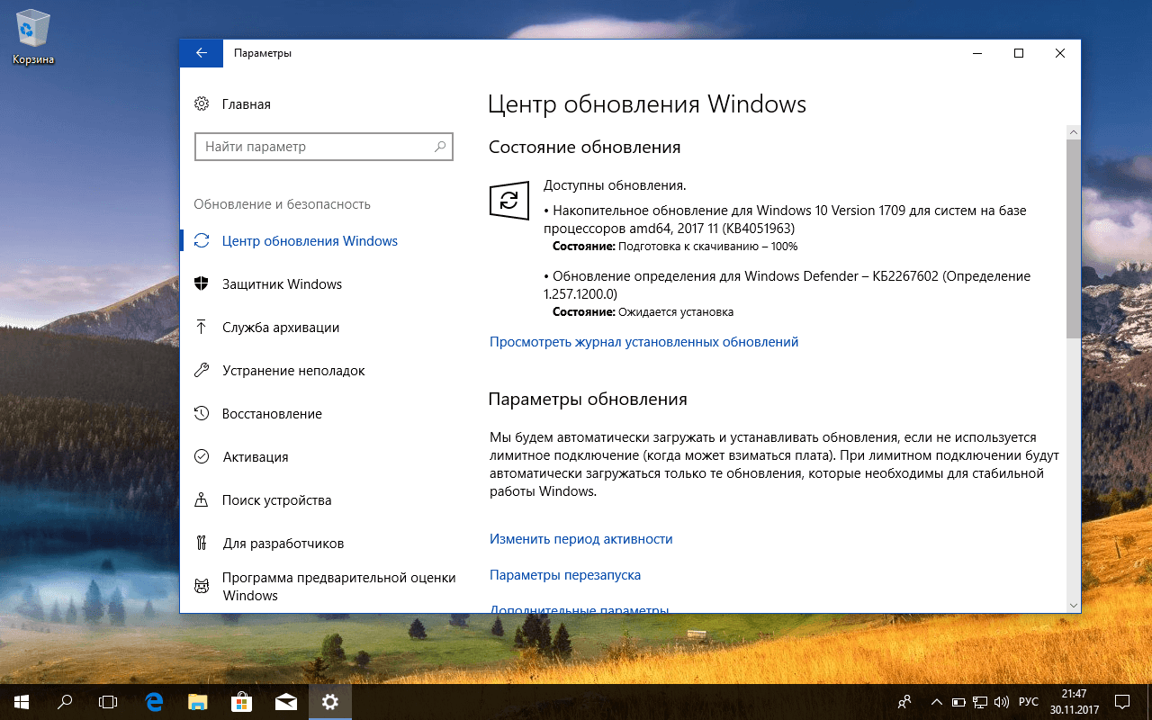The image size is (1152, 720).
Task: Click status Ожидается установка
Action: pyautogui.click(x=643, y=312)
